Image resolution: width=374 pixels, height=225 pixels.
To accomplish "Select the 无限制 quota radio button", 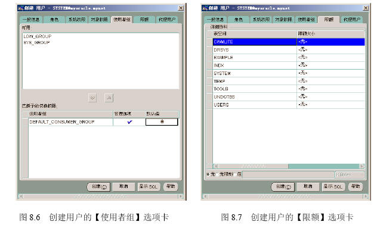I will point(217,174).
